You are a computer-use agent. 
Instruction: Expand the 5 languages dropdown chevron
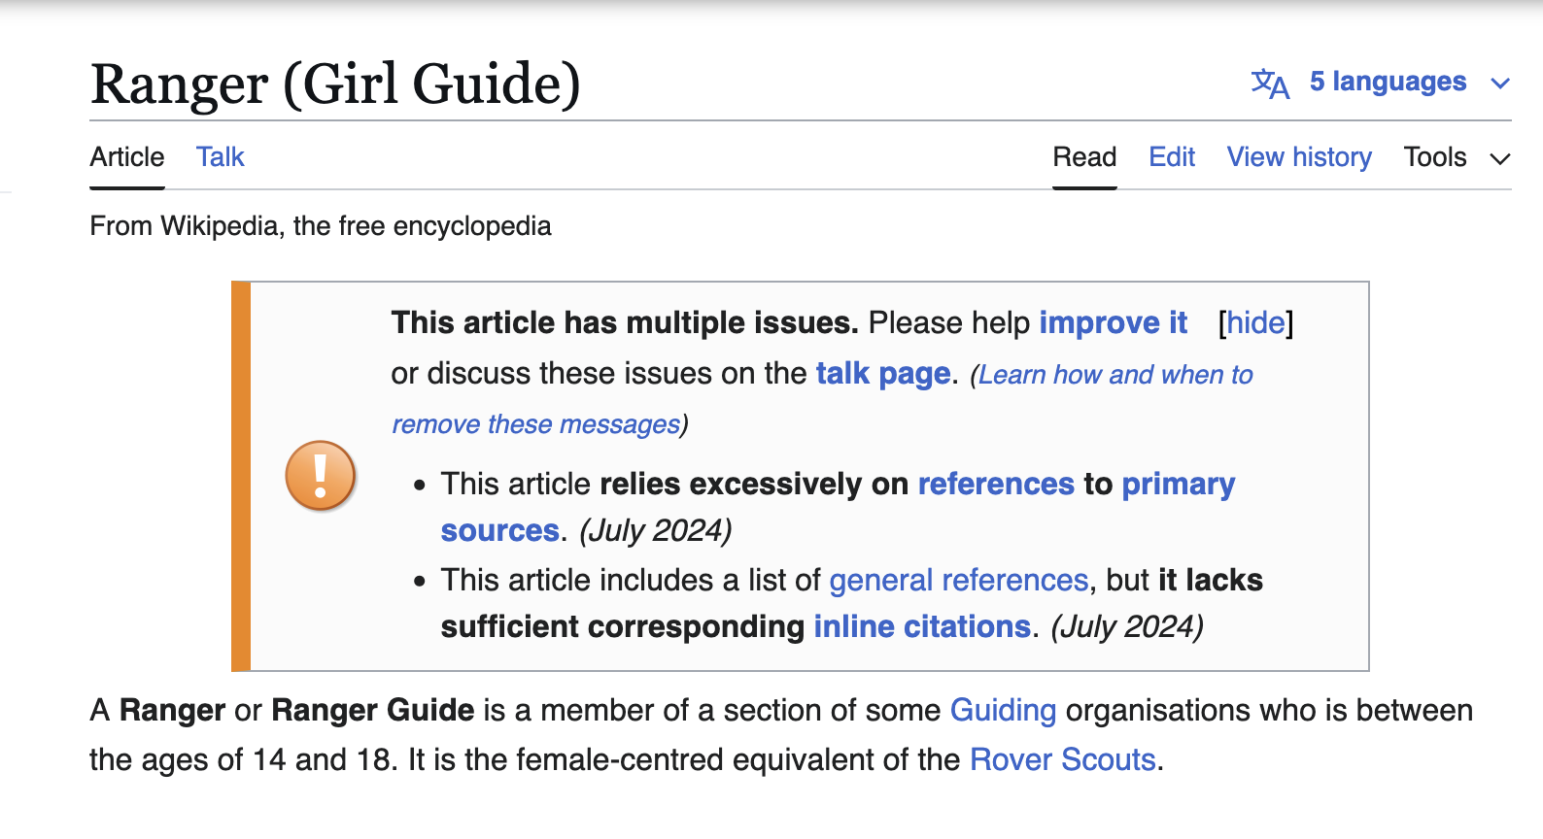click(x=1500, y=84)
